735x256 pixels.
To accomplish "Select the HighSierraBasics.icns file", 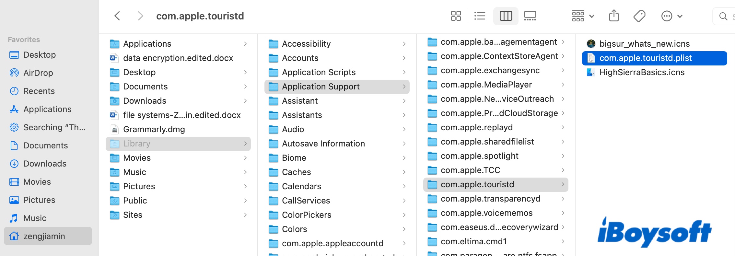I will pos(642,72).
